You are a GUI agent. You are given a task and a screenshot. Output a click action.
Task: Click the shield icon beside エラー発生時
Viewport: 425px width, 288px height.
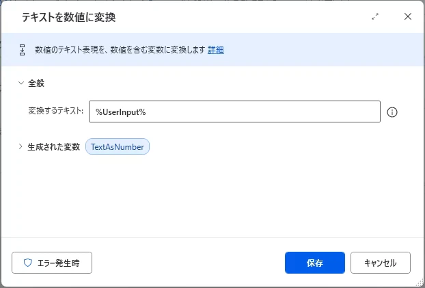click(27, 263)
